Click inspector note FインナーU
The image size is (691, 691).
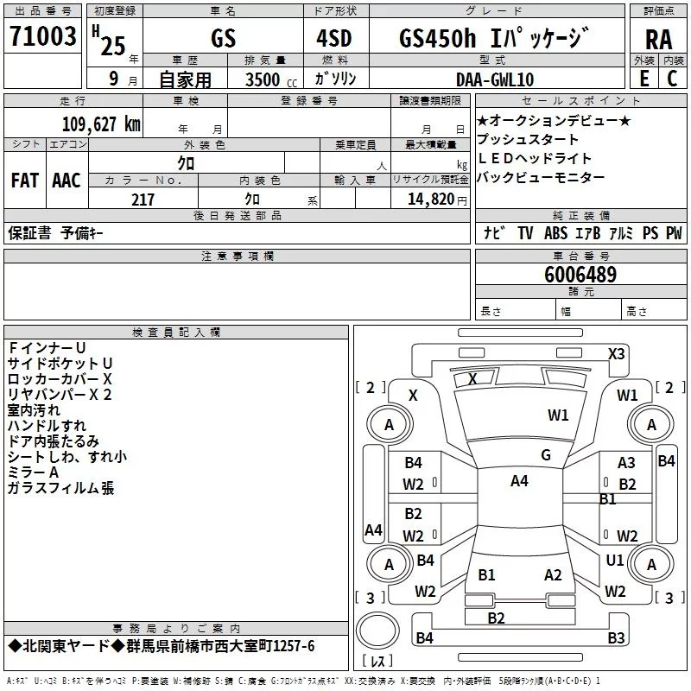coord(47,348)
